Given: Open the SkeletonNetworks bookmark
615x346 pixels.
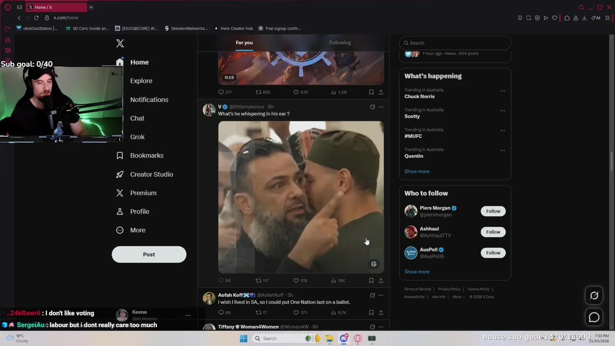Looking at the screenshot, I should 186,28.
